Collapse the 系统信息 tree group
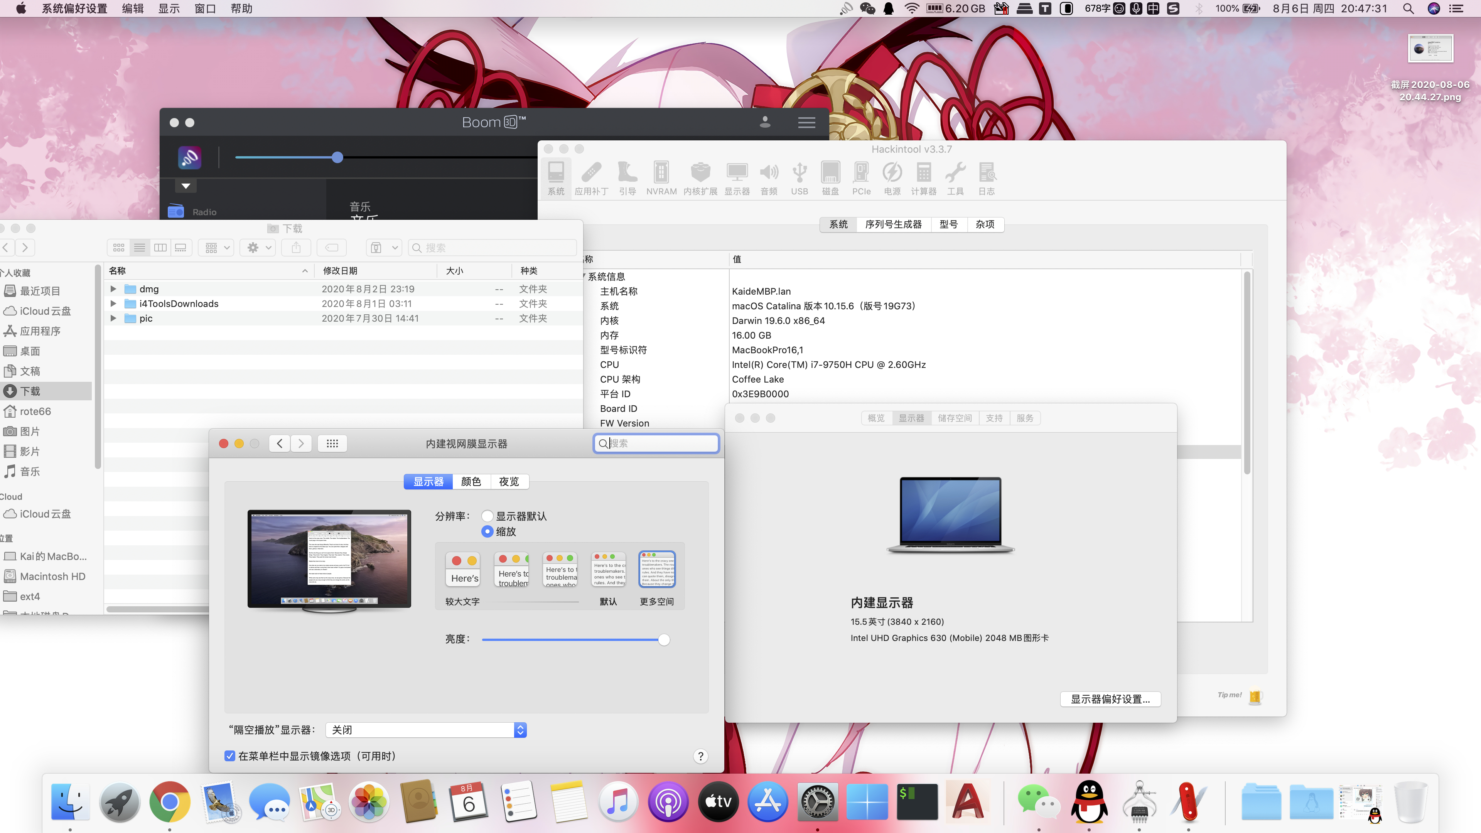Viewport: 1481px width, 833px height. click(x=584, y=277)
